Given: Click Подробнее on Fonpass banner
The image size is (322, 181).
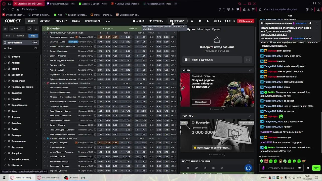Looking at the screenshot, I should click(x=201, y=102).
